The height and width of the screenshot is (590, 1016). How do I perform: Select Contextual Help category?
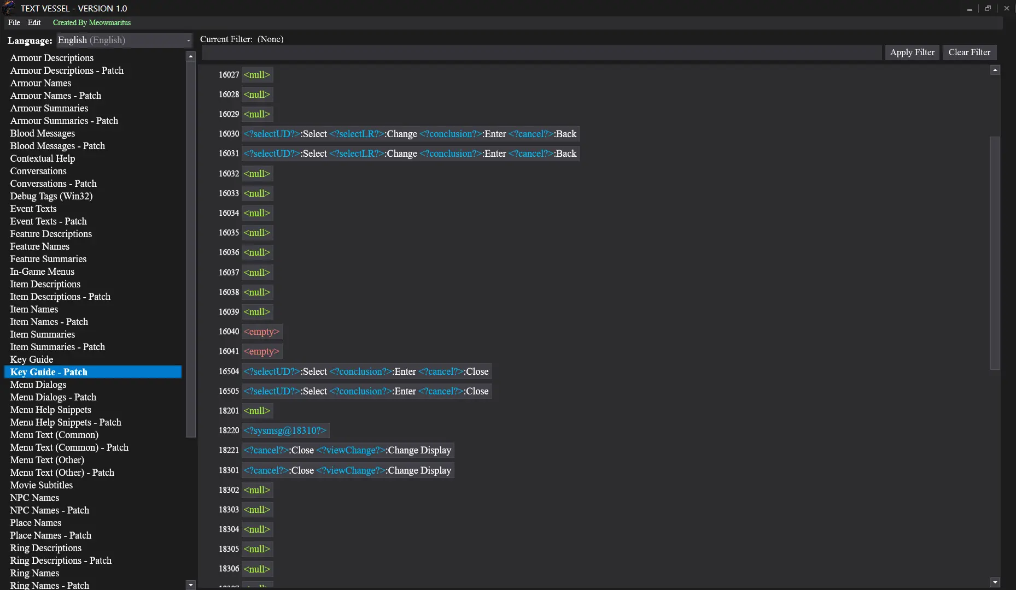tap(43, 158)
